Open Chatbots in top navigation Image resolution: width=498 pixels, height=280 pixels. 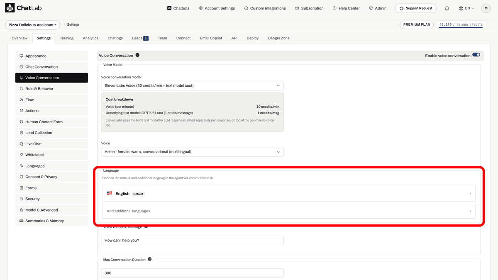pyautogui.click(x=178, y=8)
